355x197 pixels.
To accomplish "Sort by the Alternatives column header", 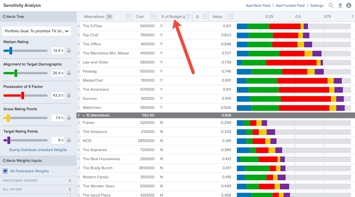I will point(94,17).
